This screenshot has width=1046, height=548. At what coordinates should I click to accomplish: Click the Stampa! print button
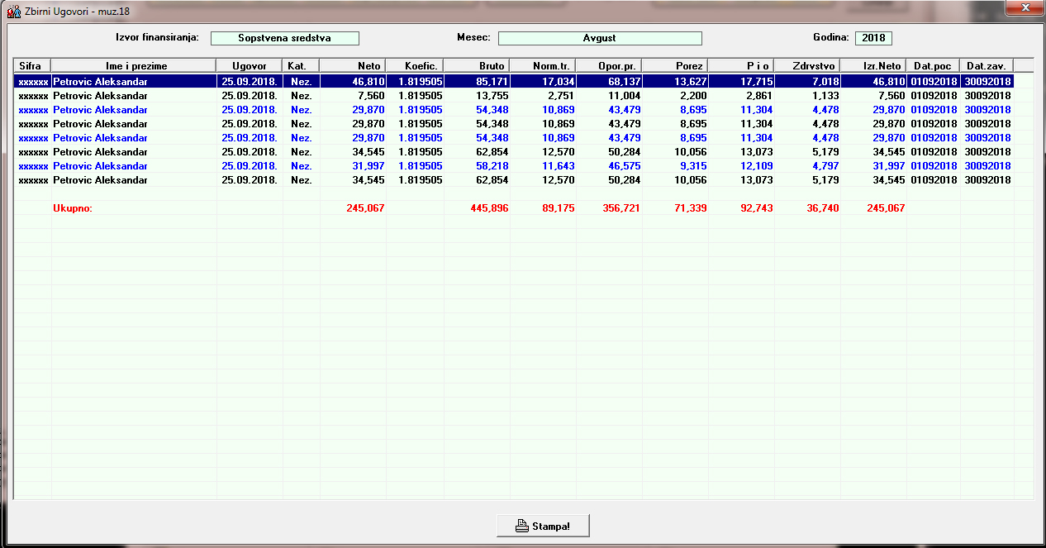pyautogui.click(x=543, y=526)
